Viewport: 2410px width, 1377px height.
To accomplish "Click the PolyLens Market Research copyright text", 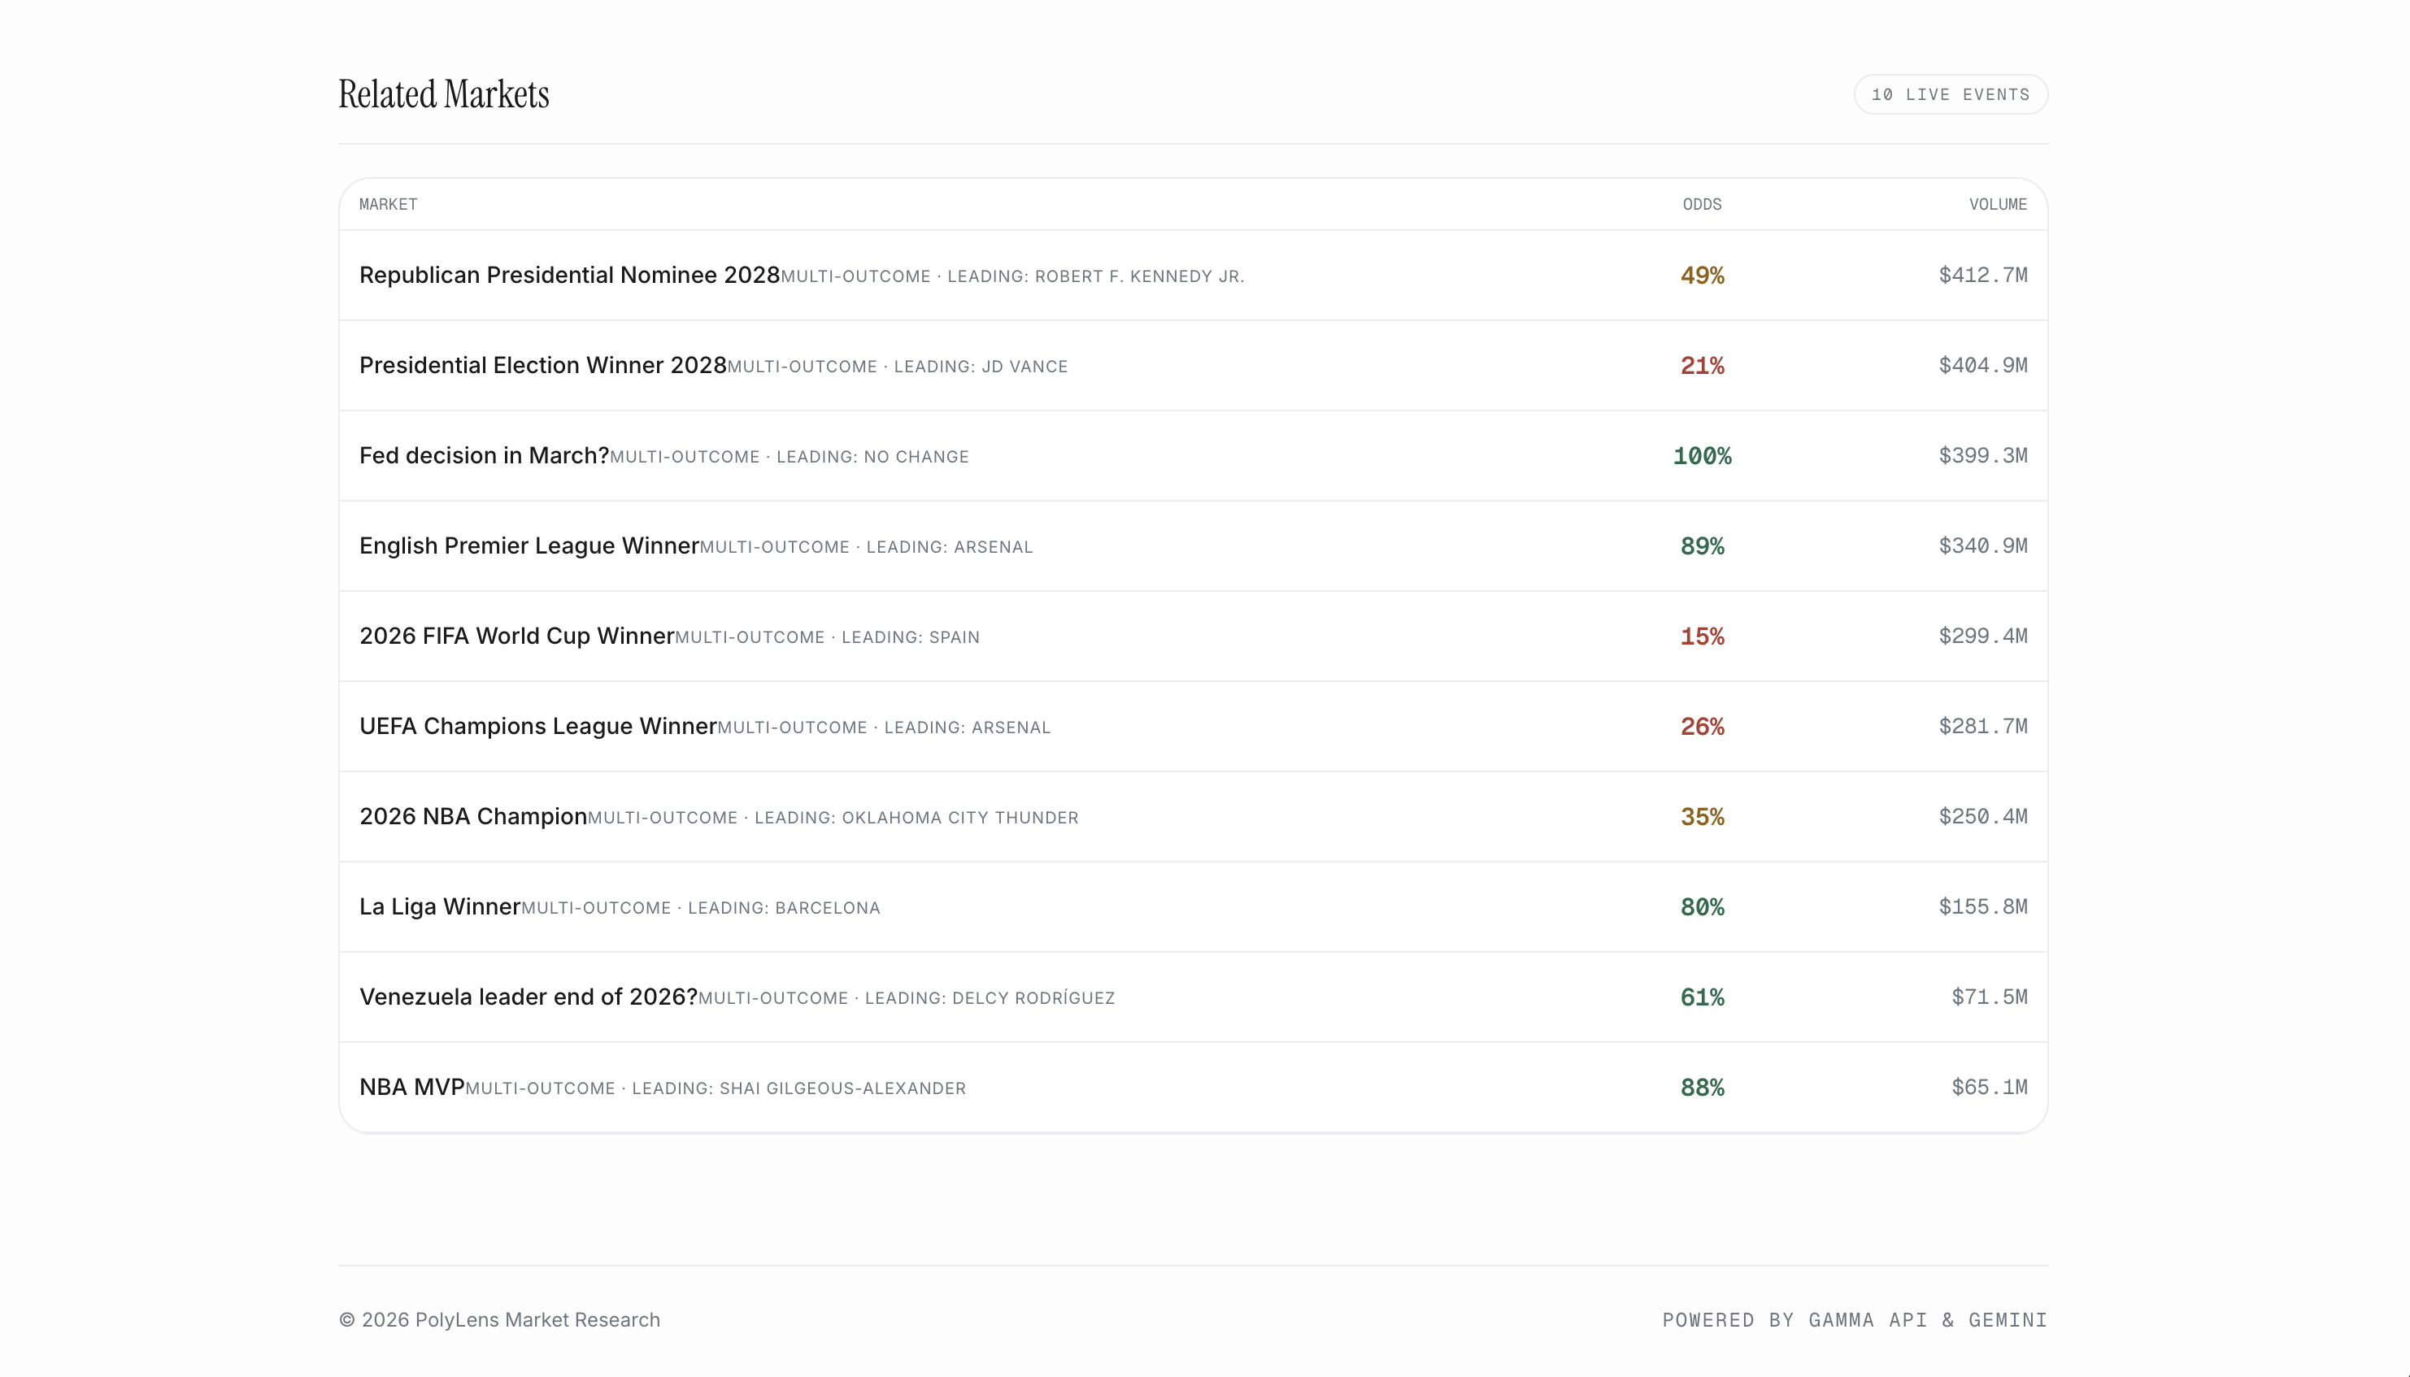I will [499, 1319].
